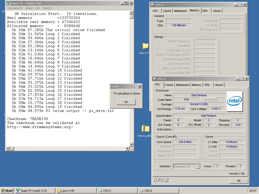The width and height of the screenshot is (259, 194).
Task: Click the L1 Data 8 KBytes field
Action: [232, 142]
